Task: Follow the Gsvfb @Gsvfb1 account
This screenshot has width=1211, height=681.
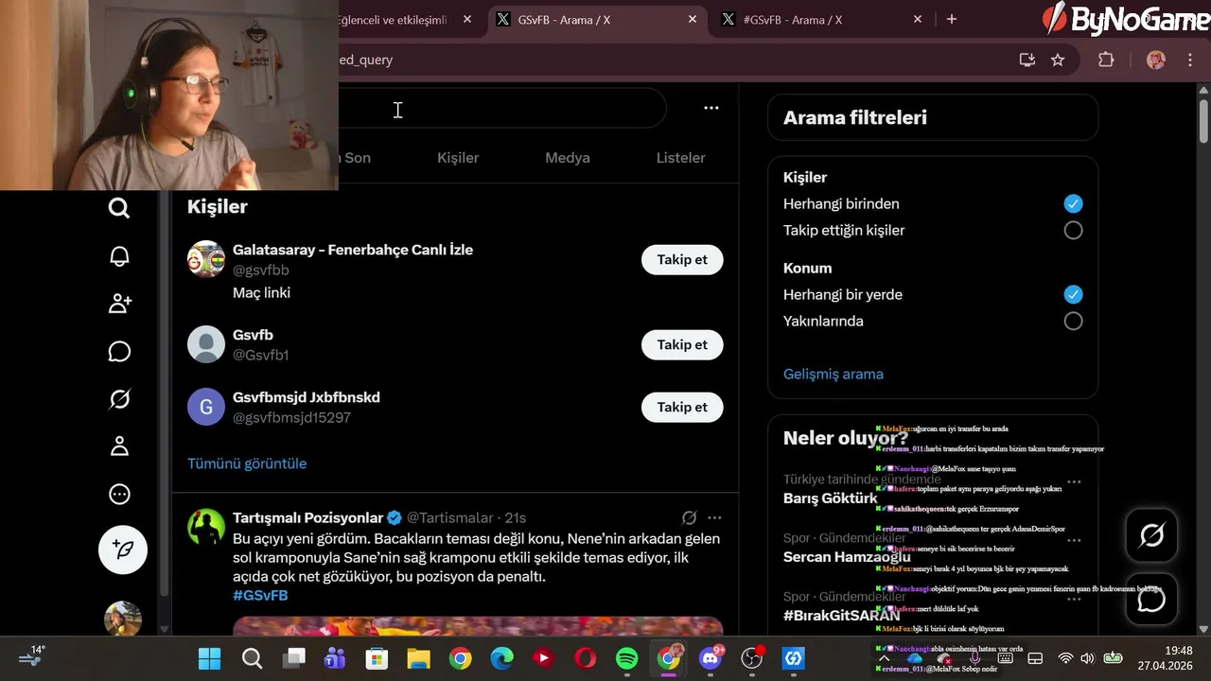Action: pyautogui.click(x=682, y=344)
